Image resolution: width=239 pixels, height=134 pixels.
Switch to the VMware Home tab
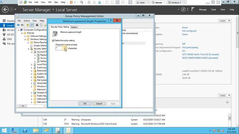[x=142, y=3]
